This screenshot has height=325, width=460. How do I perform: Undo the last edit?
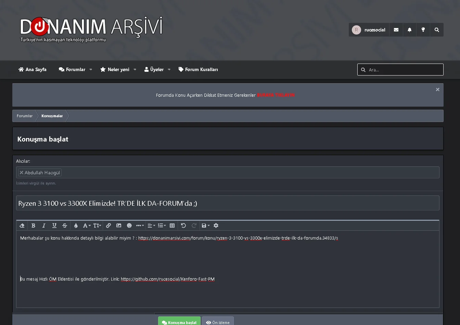tap(183, 226)
